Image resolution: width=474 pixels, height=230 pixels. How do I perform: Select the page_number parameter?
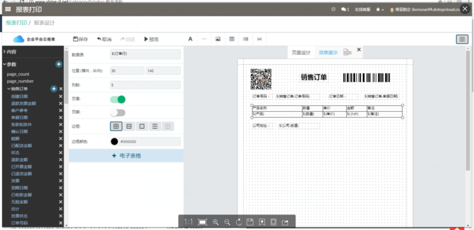click(20, 81)
